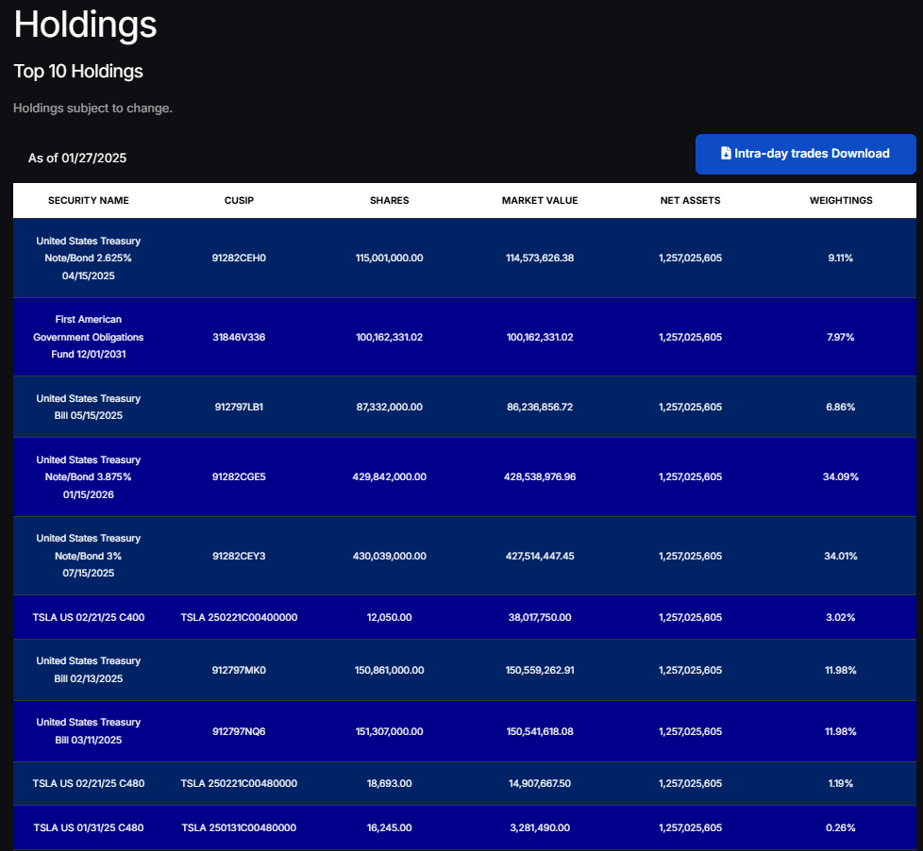Click weighting 6.86%
The image size is (923, 851).
pyautogui.click(x=841, y=407)
